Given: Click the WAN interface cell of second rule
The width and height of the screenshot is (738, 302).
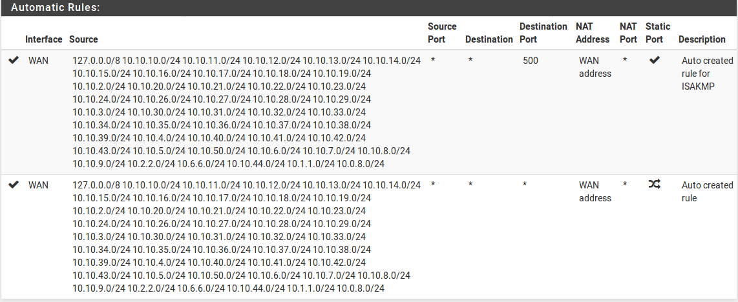Looking at the screenshot, I should 38,185.
